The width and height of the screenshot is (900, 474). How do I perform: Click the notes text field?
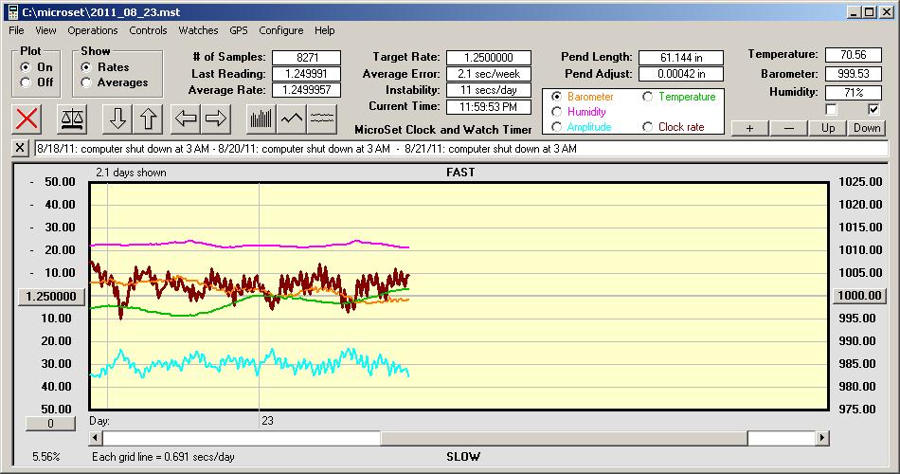pyautogui.click(x=461, y=148)
